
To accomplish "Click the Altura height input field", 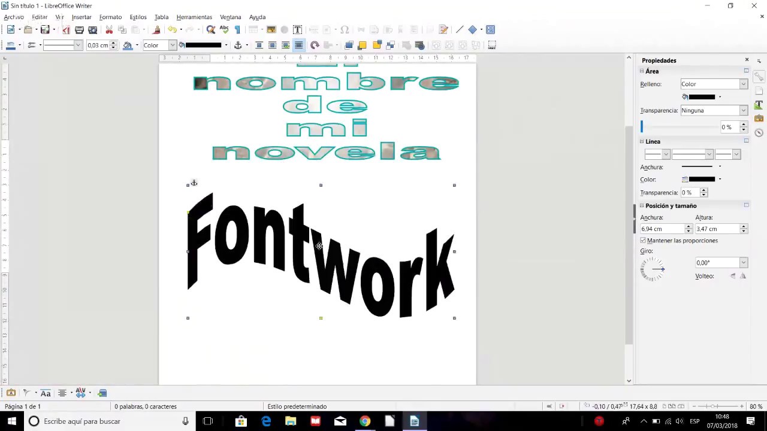I will click(717, 229).
